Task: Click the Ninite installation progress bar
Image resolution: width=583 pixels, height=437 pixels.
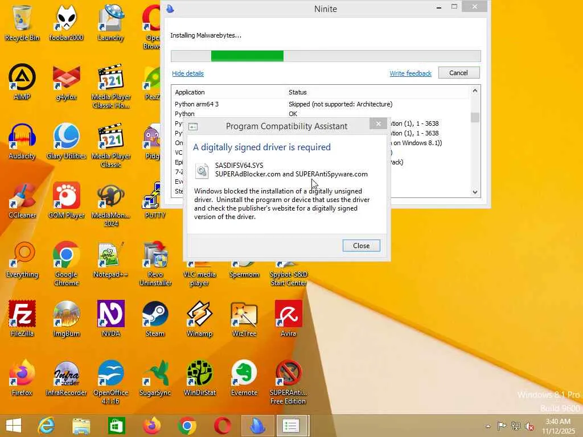Action: (326, 56)
